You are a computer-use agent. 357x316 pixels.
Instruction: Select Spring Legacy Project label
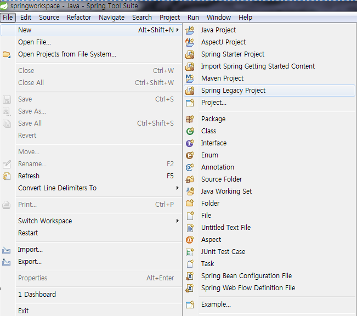[x=234, y=91]
